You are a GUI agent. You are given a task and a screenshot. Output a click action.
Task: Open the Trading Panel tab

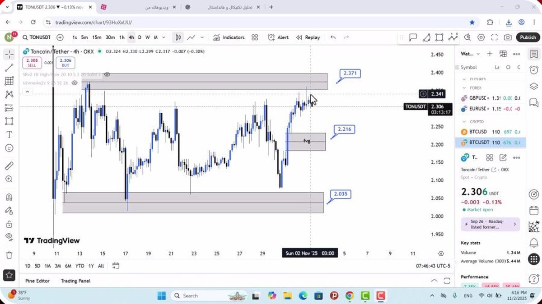75,281
